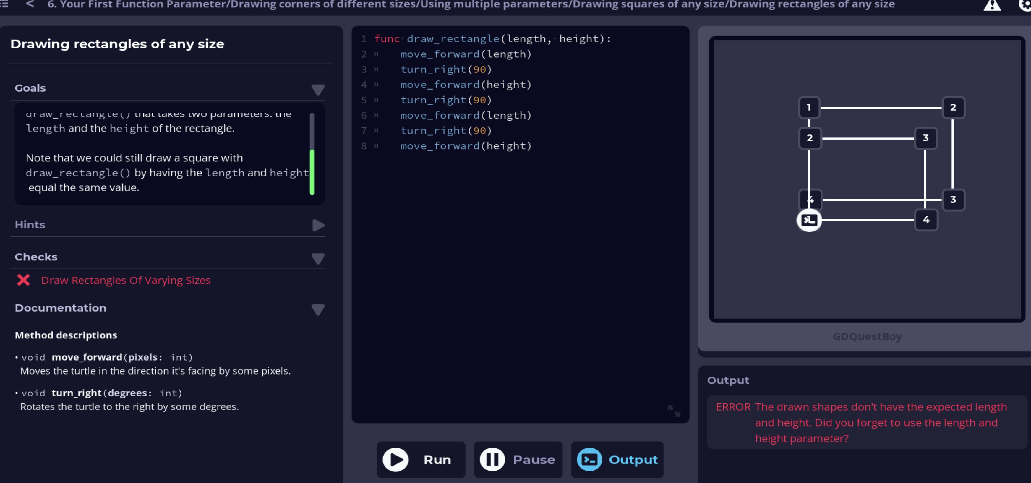Open the lesson outline menu icon

point(4,4)
